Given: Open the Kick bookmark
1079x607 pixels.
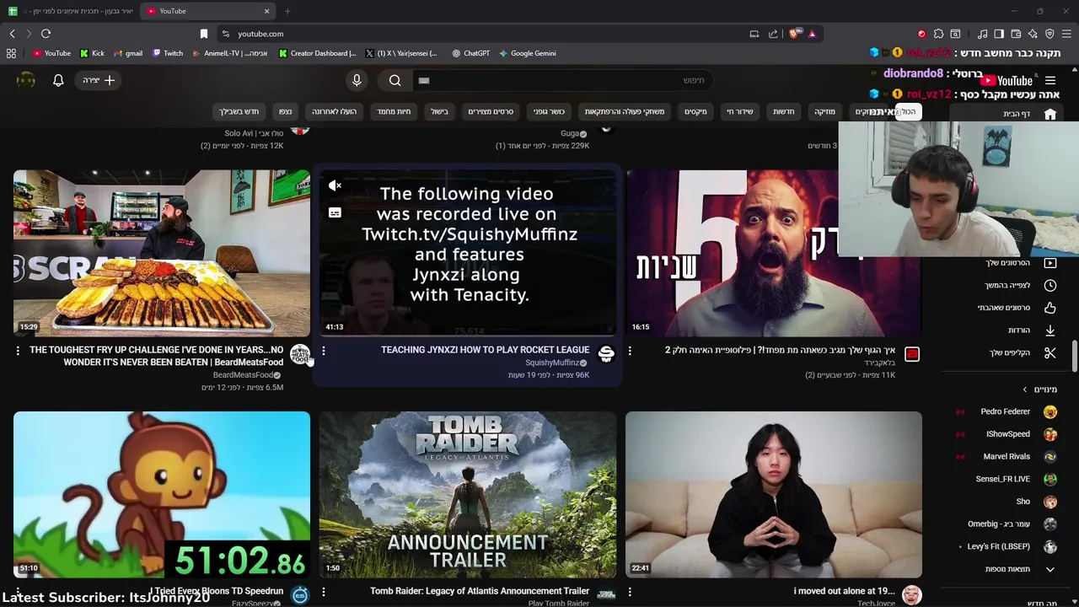Looking at the screenshot, I should pos(92,53).
